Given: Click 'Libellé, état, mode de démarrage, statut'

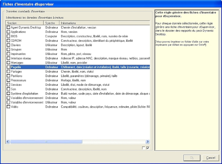Looking at the screenshot, I should click(85, 84).
